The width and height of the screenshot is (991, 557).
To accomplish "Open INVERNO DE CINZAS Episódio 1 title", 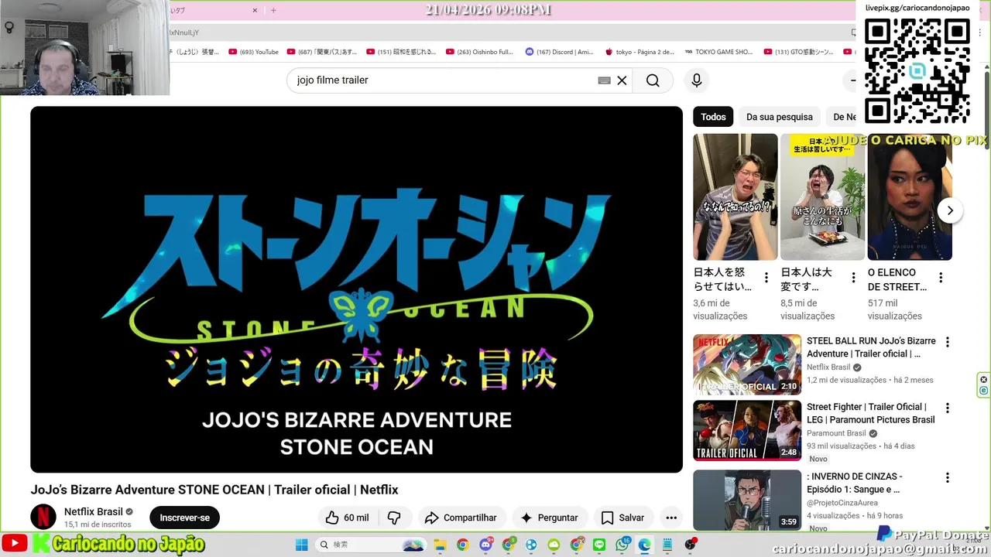I will coord(855,483).
